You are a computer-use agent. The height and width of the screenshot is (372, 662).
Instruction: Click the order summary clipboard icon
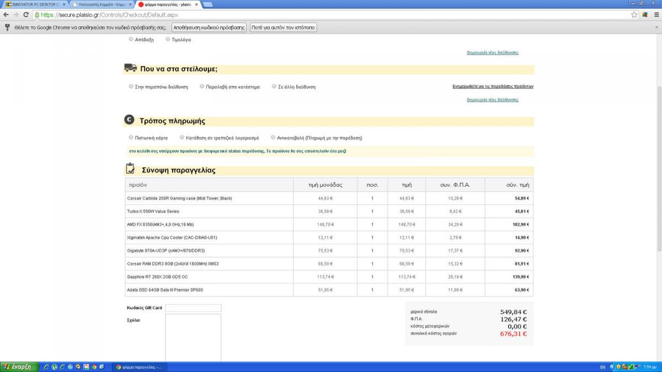click(130, 169)
